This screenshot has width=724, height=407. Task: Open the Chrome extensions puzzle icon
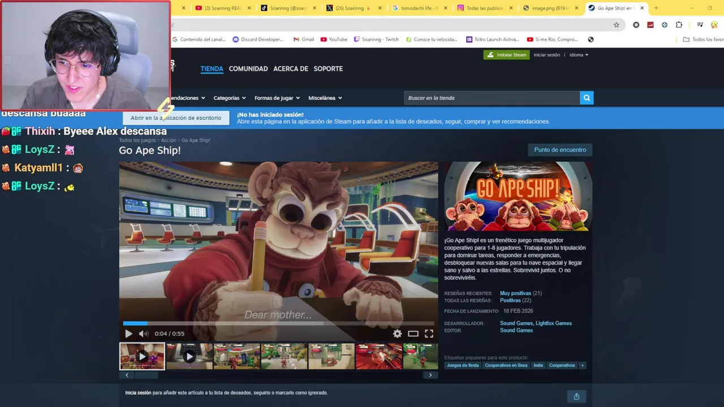(679, 25)
